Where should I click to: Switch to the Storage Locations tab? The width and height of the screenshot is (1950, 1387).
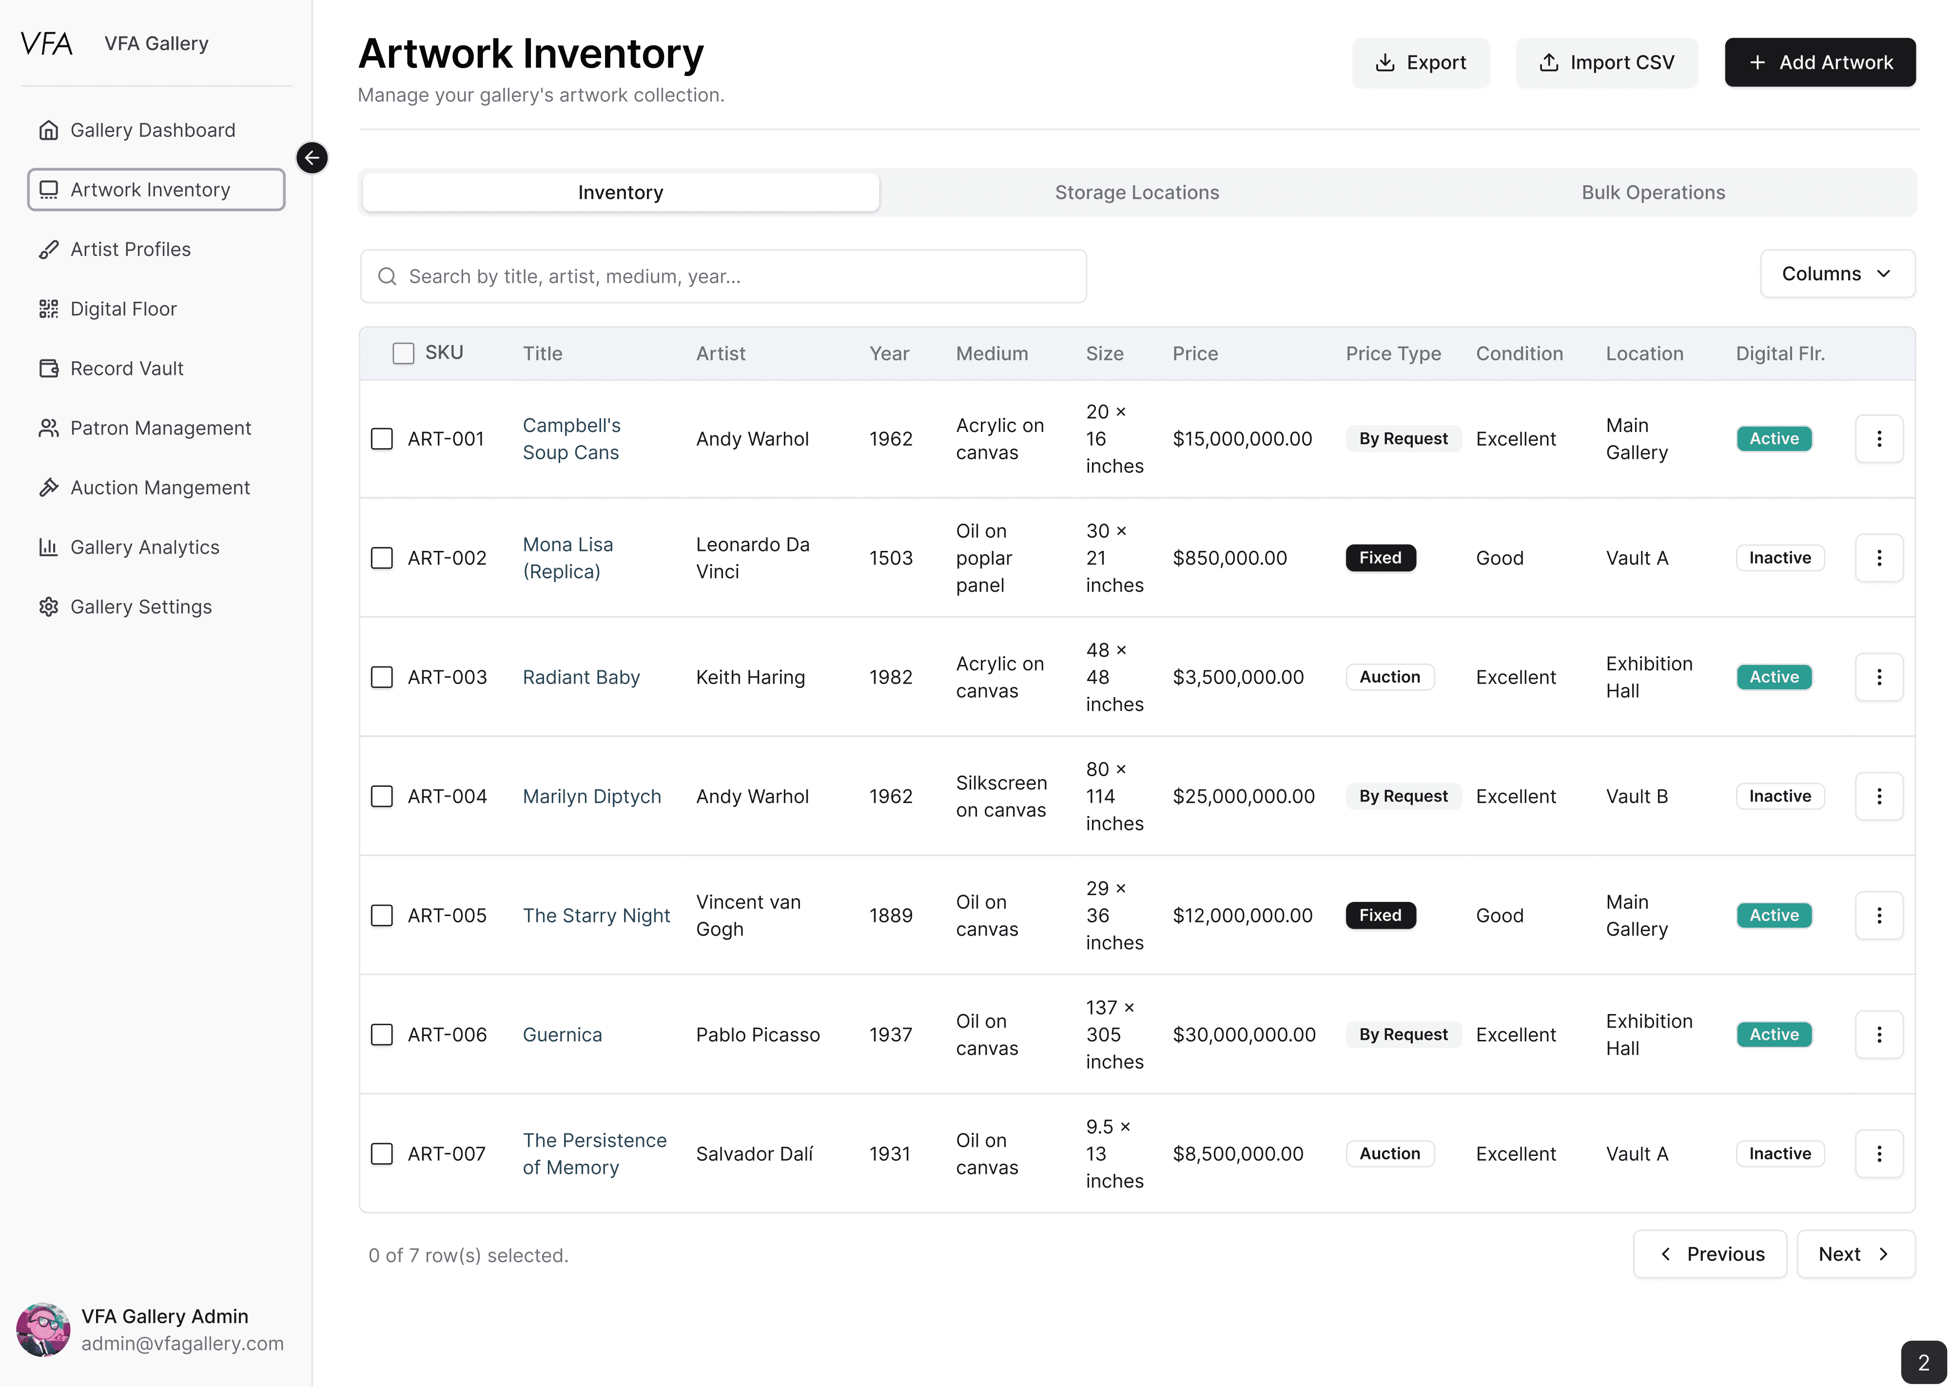1136,192
